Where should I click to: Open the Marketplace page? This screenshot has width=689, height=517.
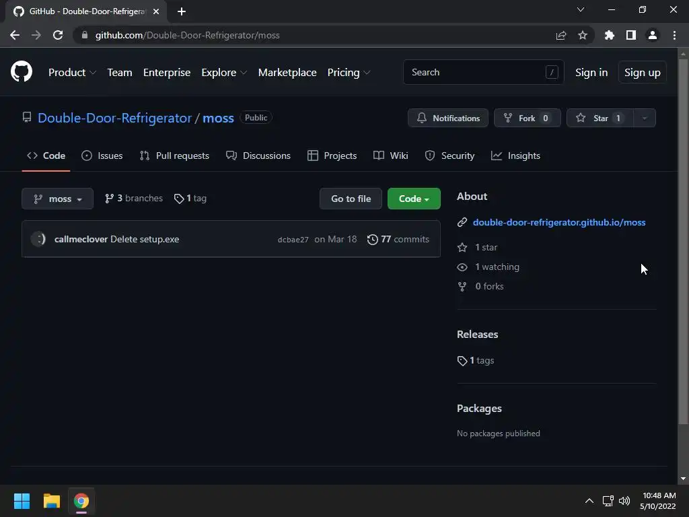[287, 72]
